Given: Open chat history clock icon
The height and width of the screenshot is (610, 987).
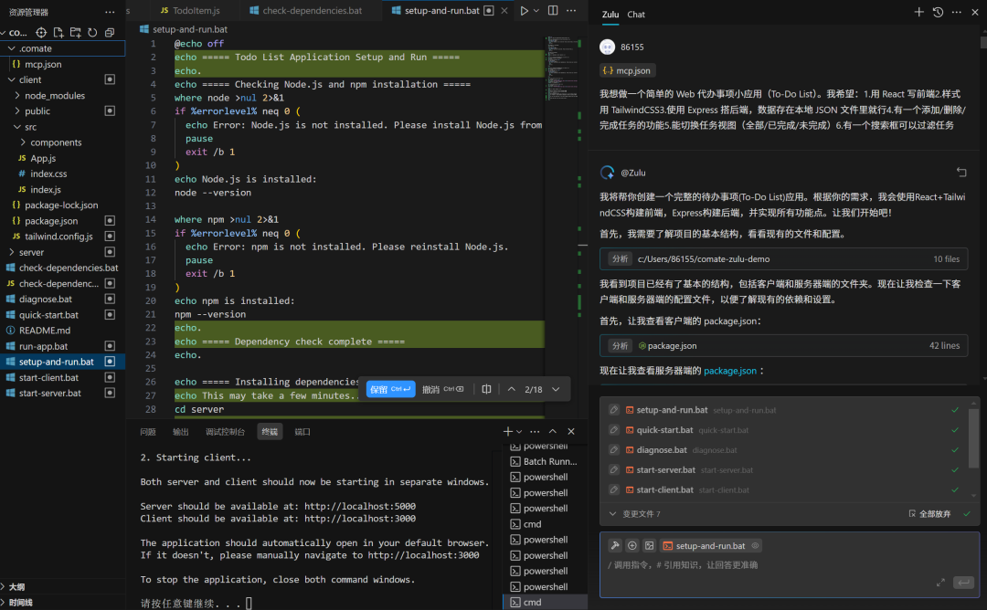Looking at the screenshot, I should tap(938, 12).
